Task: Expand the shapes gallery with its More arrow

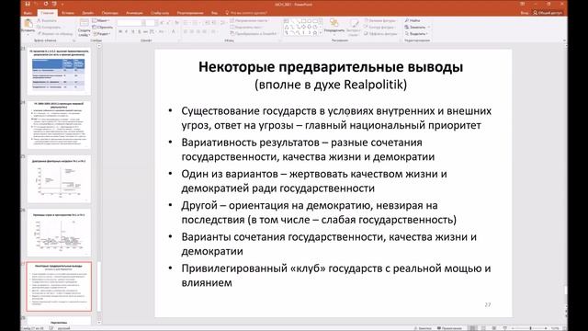Action: tap(321, 33)
